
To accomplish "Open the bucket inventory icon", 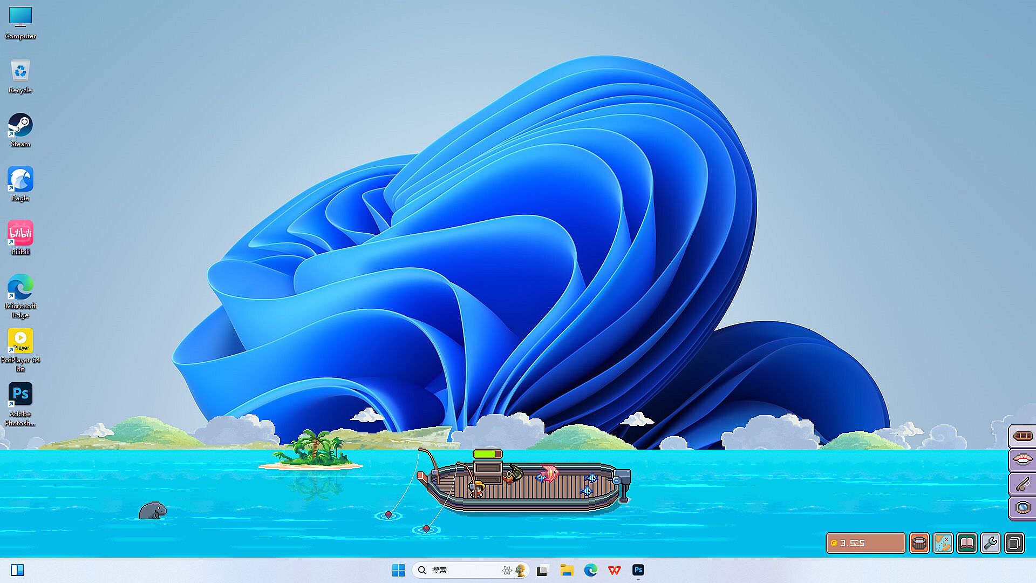I will [919, 543].
